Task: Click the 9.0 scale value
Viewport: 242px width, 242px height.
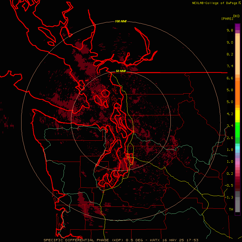Action: tap(230, 42)
